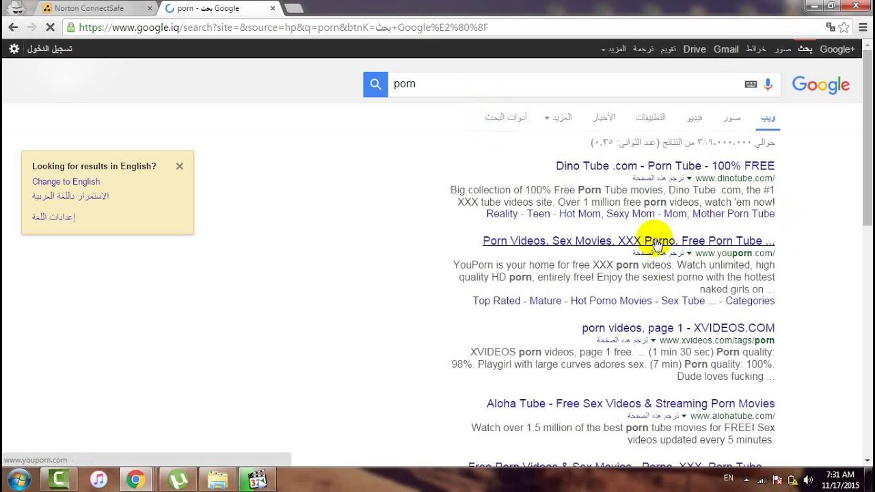Show hidden system tray icons
Viewport: 875px width, 492px height.
746,480
